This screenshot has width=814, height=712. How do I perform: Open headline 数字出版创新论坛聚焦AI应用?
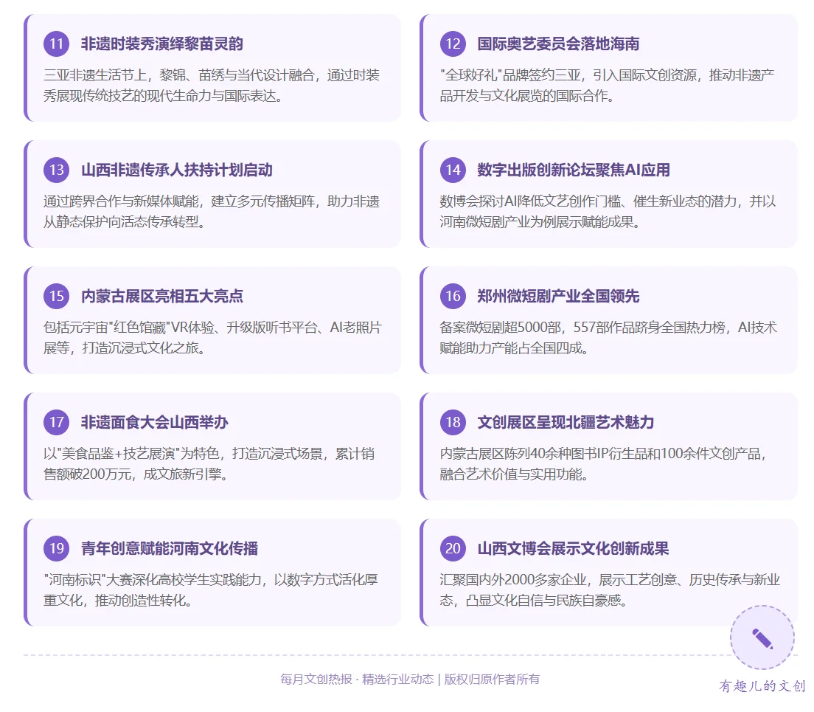[x=574, y=170]
